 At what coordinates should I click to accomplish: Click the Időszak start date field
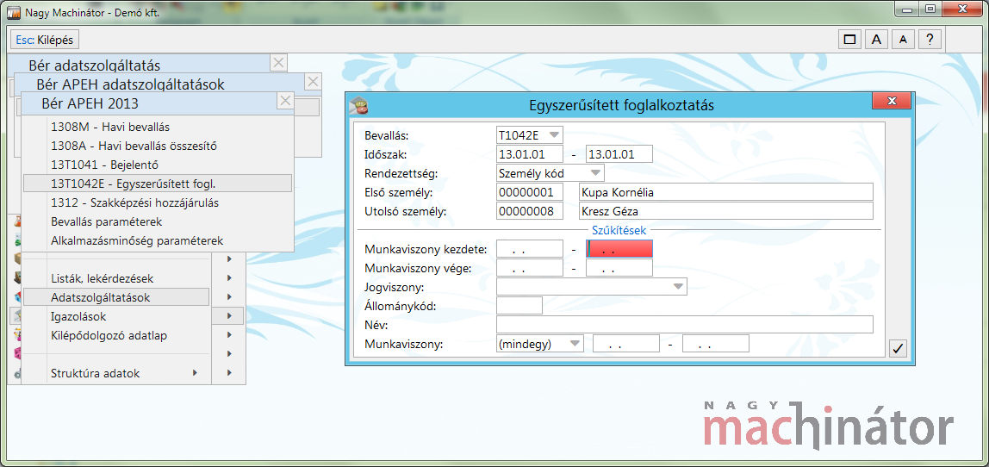[530, 154]
